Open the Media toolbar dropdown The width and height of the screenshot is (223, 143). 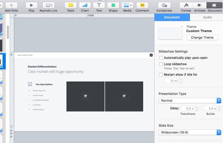(x=128, y=5)
